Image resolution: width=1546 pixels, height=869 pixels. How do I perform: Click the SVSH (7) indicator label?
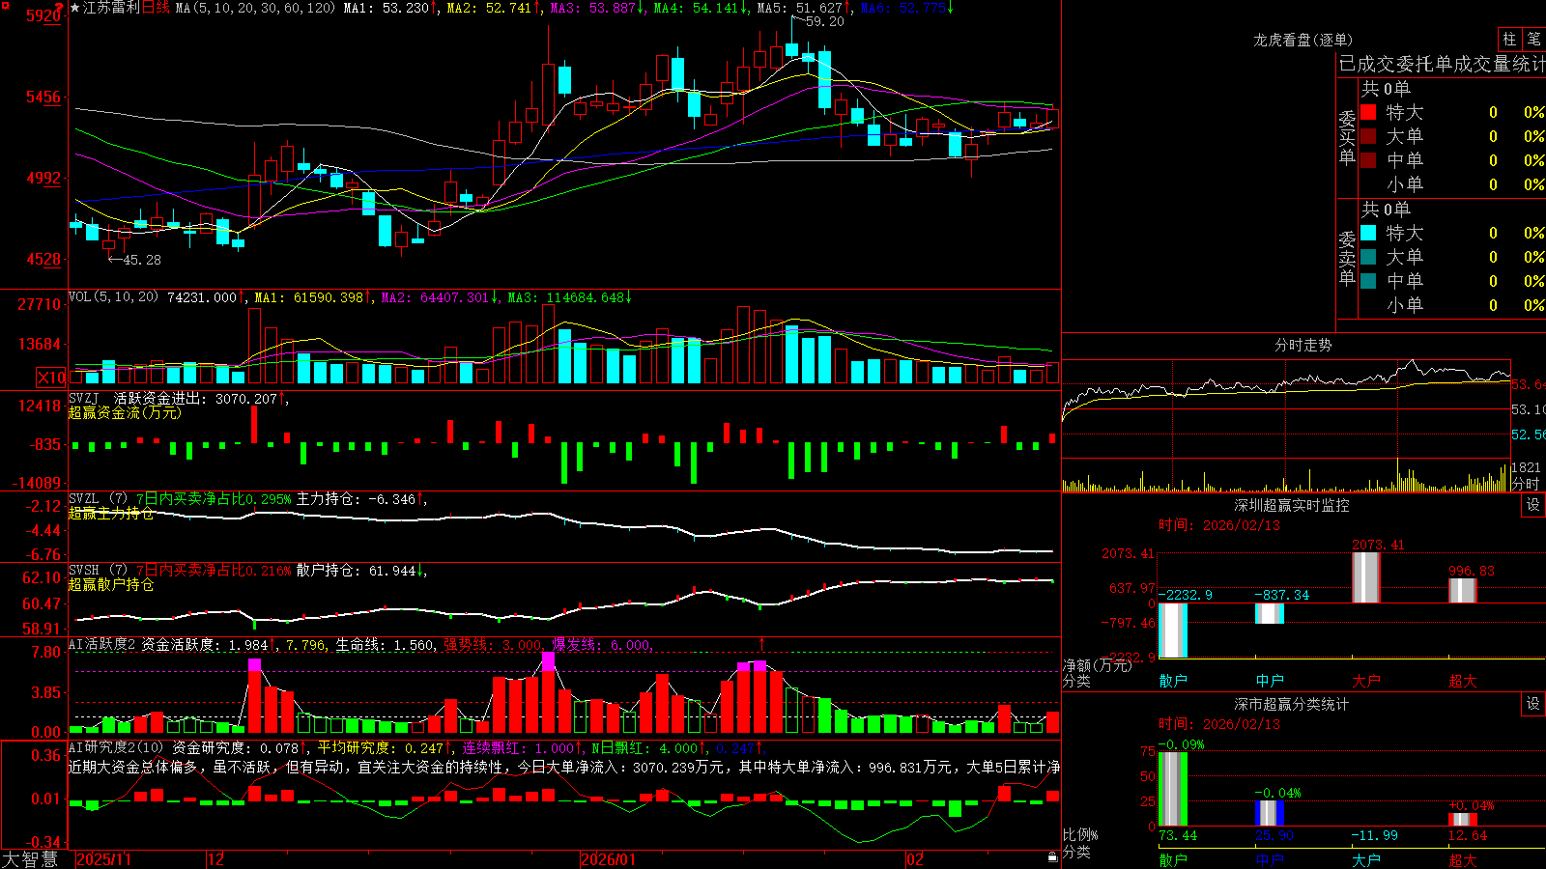pos(99,570)
